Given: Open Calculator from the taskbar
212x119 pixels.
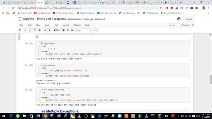Looking at the screenshot, I should tap(93, 116).
